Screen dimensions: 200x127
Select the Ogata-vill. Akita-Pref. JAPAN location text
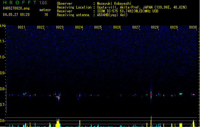click(x=142, y=7)
